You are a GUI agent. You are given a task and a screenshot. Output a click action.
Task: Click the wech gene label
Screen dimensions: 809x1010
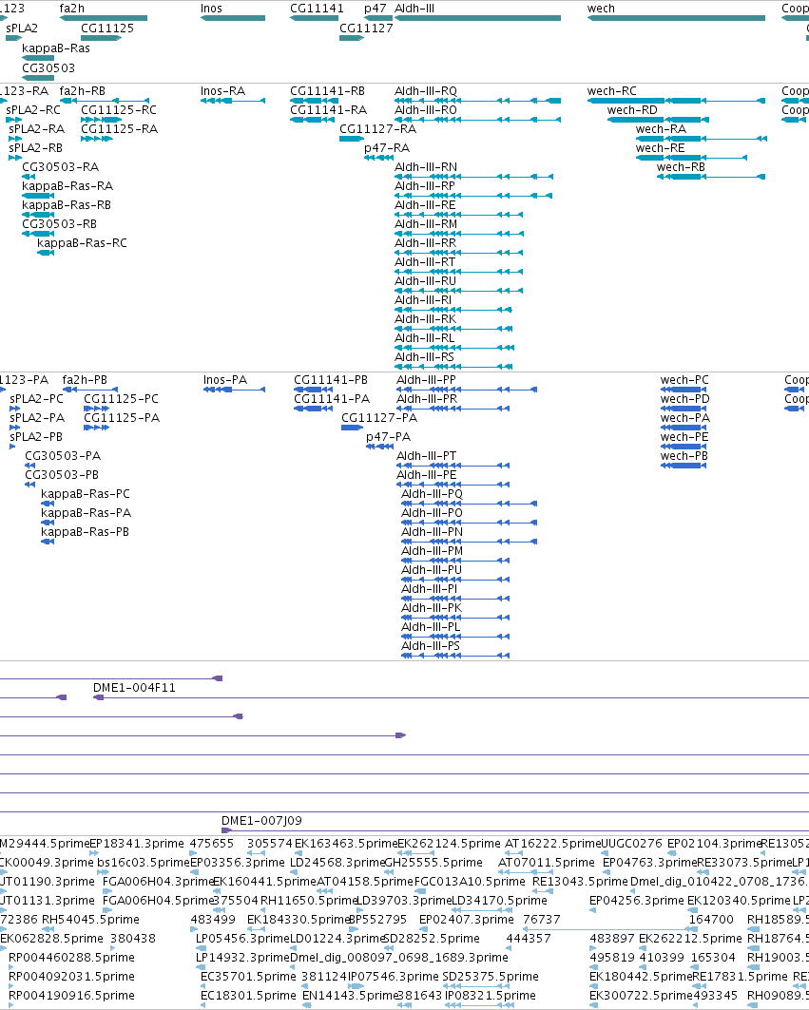[x=601, y=9]
